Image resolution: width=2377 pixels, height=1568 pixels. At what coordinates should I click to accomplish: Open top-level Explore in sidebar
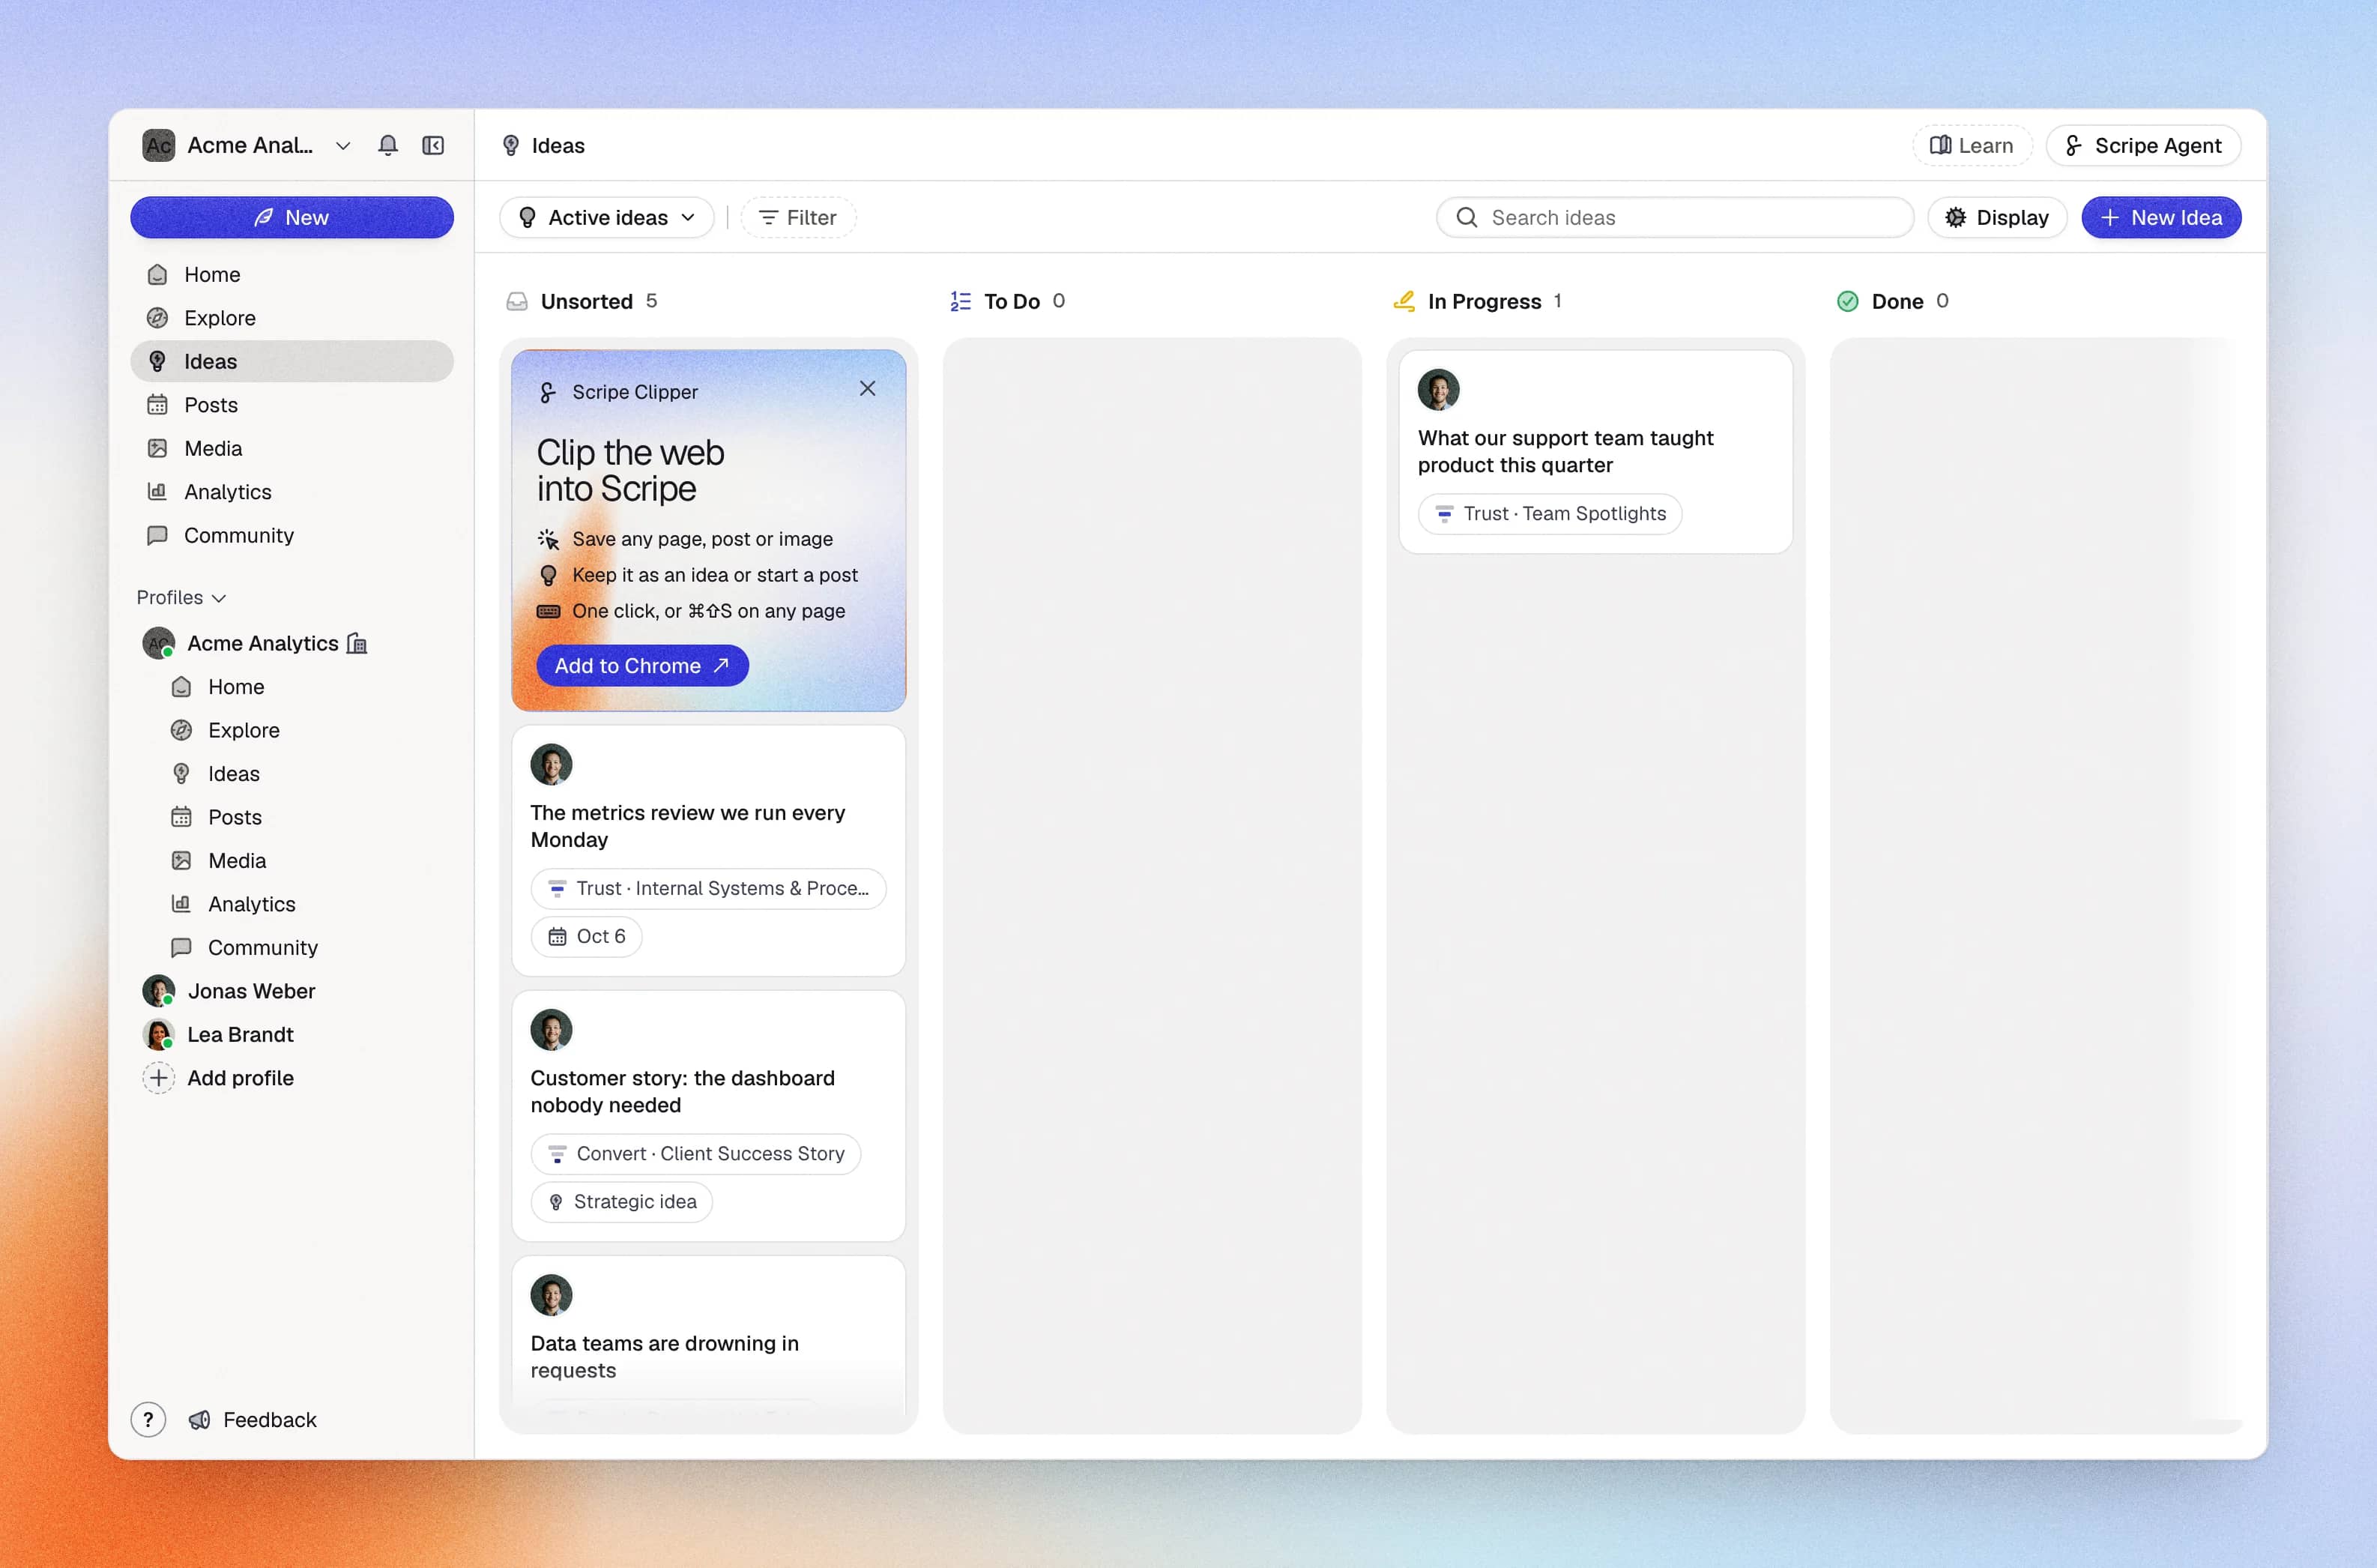(x=291, y=318)
